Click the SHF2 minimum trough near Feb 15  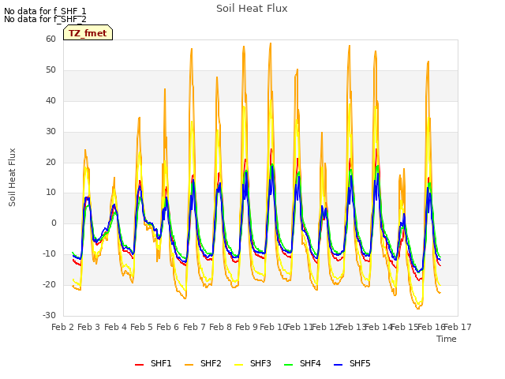417,309
